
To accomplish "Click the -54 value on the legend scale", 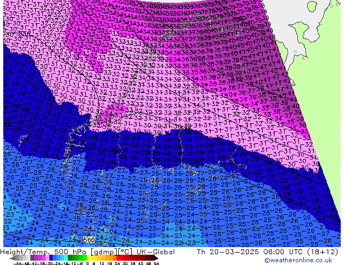I will 17,264.
